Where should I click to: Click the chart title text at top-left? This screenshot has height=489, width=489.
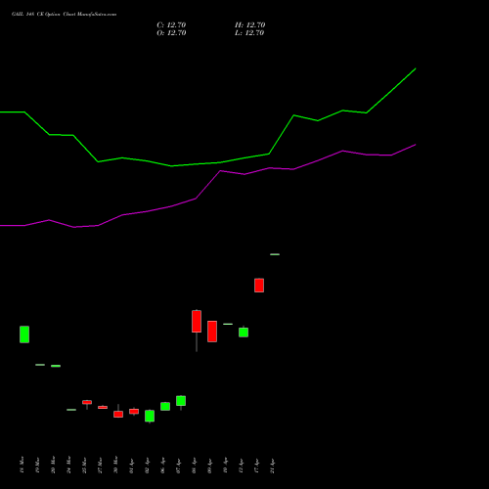pyautogui.click(x=64, y=14)
